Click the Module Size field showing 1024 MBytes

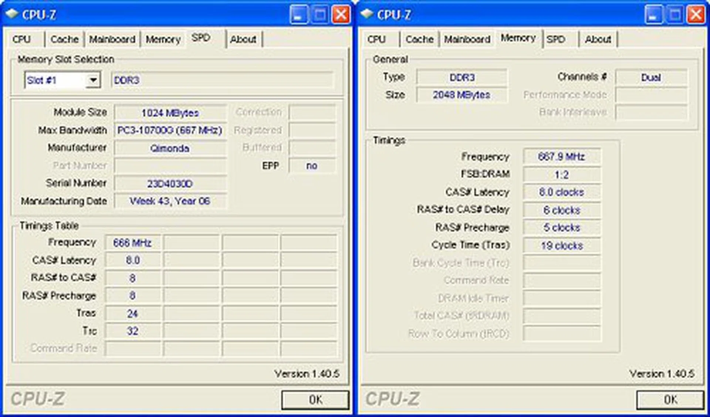[x=170, y=112]
